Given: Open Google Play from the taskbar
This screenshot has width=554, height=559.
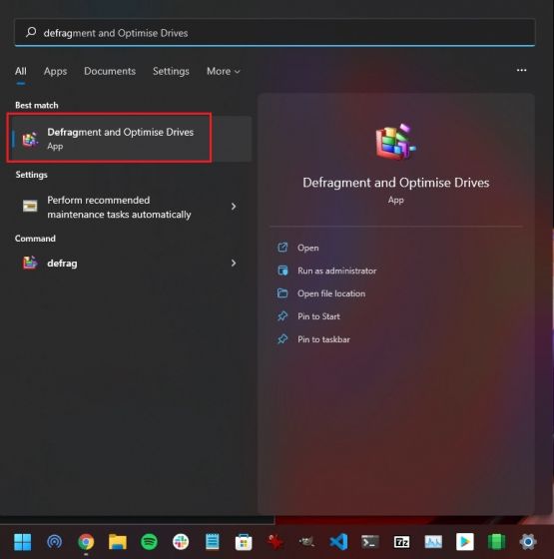Looking at the screenshot, I should click(x=465, y=542).
